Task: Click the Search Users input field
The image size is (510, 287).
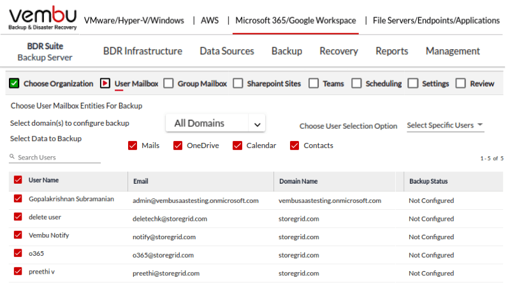Action: tap(57, 157)
